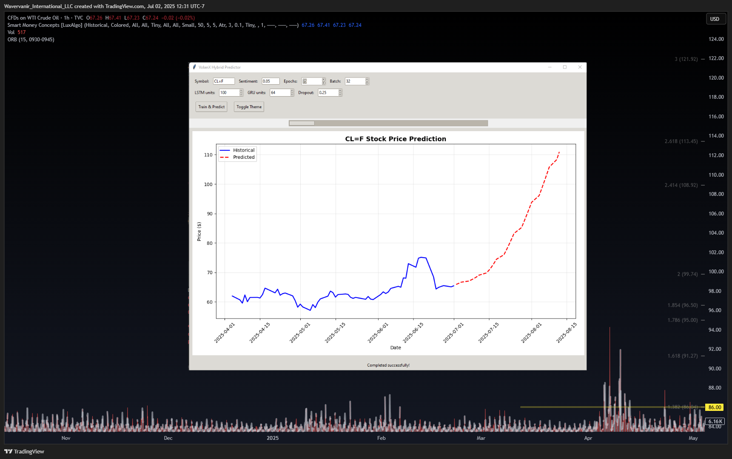Click the Toggle Theme button
The image size is (732, 459).
(x=249, y=107)
